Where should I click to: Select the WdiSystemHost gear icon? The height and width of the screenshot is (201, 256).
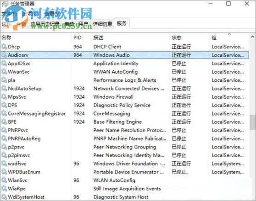[4, 197]
